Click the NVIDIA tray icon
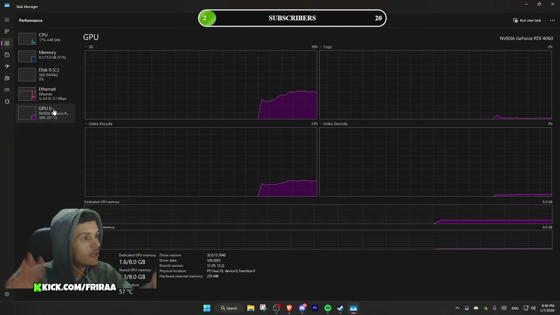 (x=485, y=308)
